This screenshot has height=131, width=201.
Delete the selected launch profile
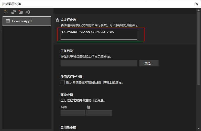[x=20, y=12]
